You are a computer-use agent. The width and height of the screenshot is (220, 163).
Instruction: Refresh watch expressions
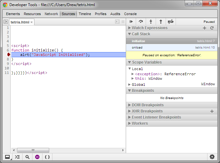point(212,28)
